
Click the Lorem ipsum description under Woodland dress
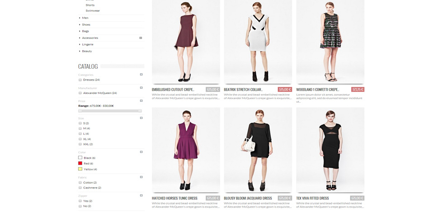pos(329,98)
